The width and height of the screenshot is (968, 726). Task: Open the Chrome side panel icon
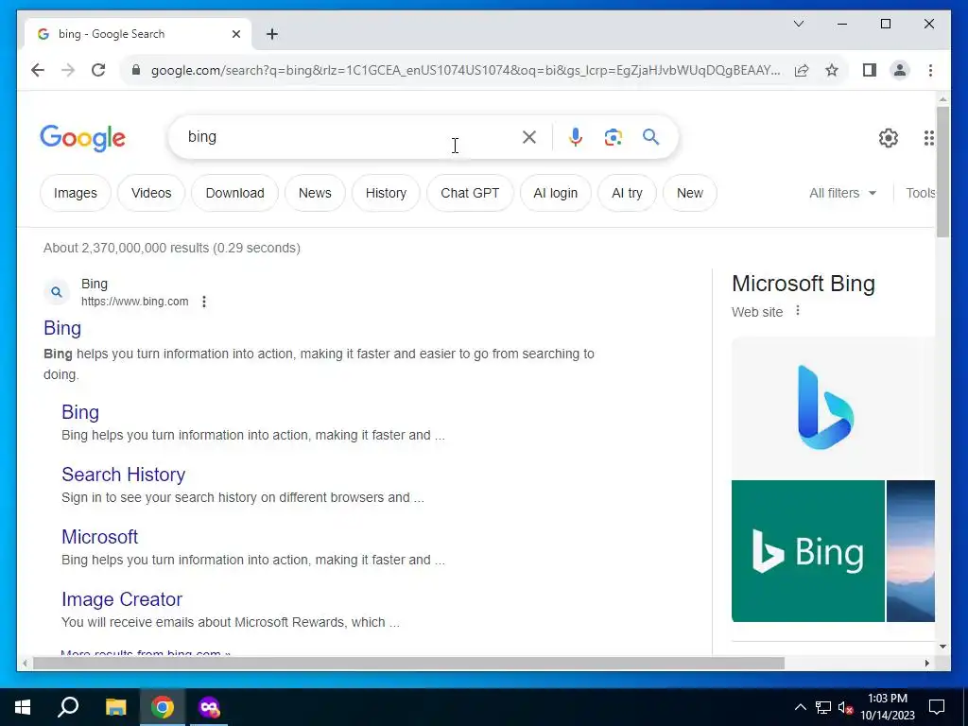(x=870, y=70)
